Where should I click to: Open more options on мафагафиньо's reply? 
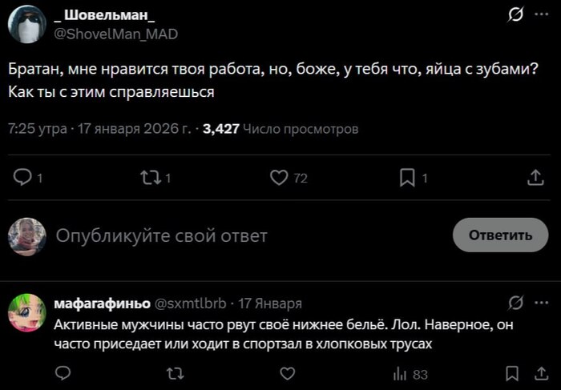point(543,303)
